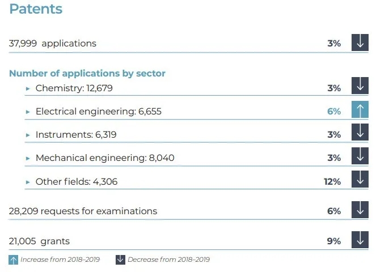Click the legend decrease arrow icon
Viewport: 389px width, 272px height.
point(120,260)
